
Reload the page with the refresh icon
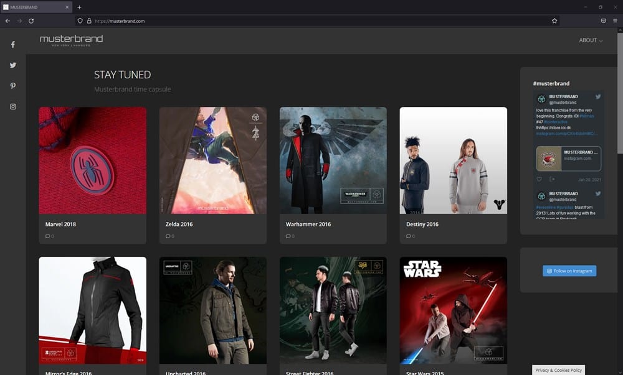(x=31, y=21)
